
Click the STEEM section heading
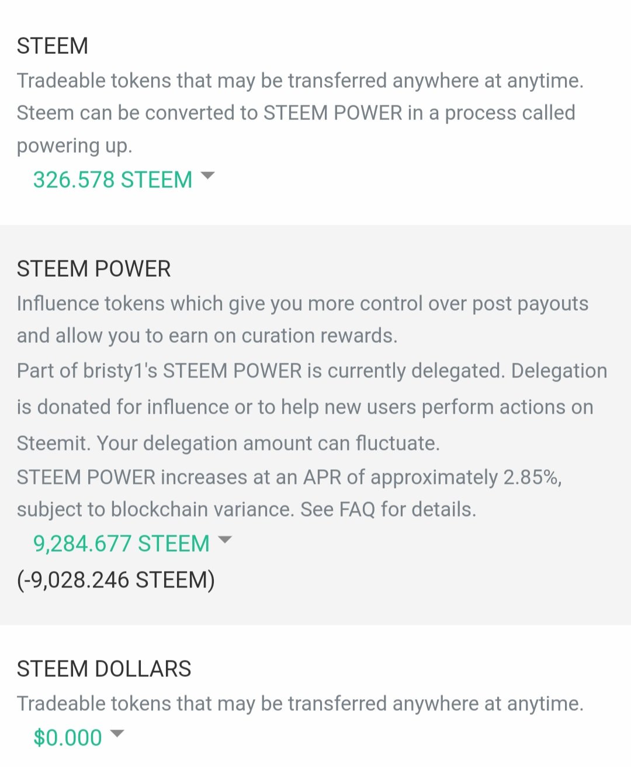pyautogui.click(x=53, y=46)
